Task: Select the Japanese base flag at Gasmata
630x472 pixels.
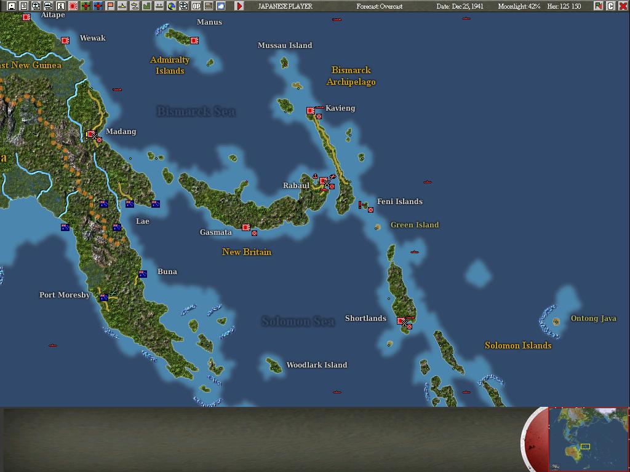Action: click(x=246, y=227)
